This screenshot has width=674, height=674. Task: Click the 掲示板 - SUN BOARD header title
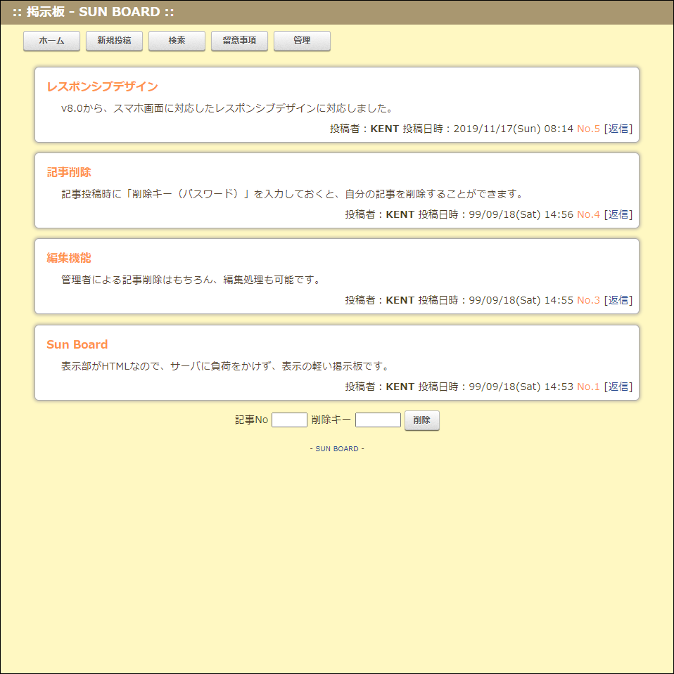coord(94,12)
